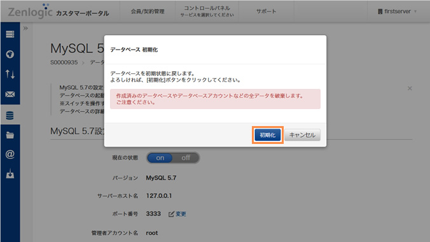Expand sidebar with double chevron
Image resolution: width=430 pixels, height=242 pixels.
(25, 28)
